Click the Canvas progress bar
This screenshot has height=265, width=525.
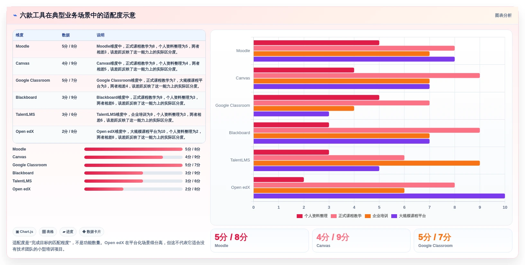pos(133,157)
